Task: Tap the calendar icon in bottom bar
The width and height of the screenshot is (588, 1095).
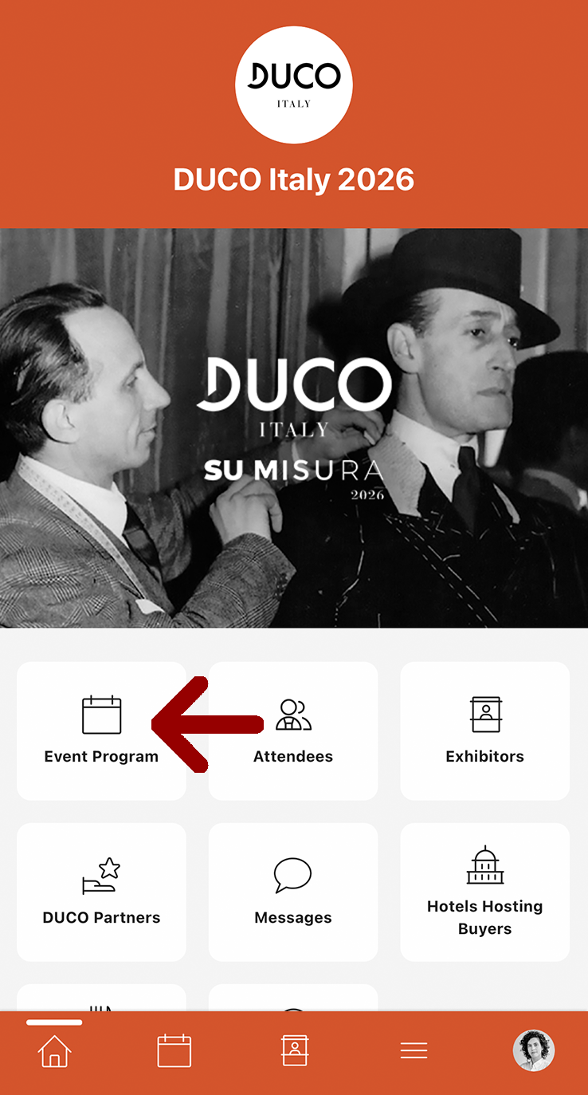Action: pyautogui.click(x=174, y=1050)
